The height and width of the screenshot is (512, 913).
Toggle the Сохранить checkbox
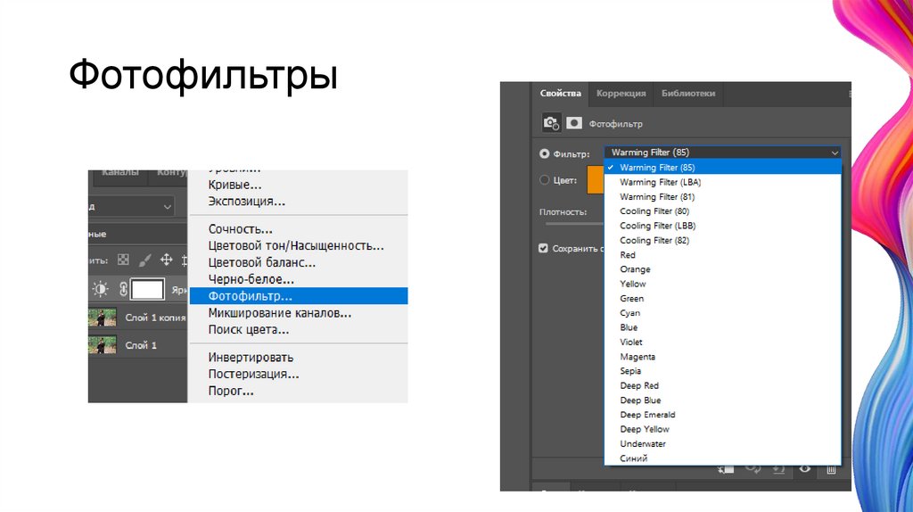[x=543, y=248]
